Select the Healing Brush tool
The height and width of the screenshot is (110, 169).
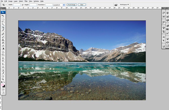click(3, 34)
